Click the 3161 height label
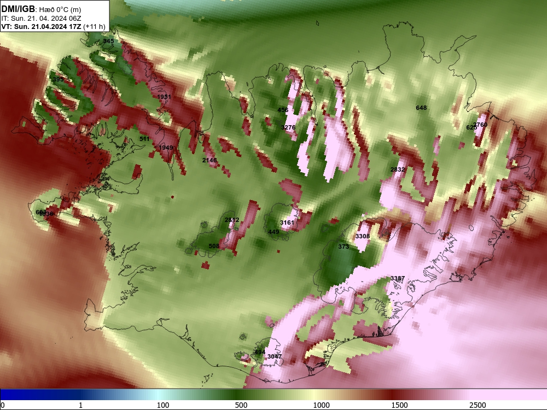This screenshot has width=547, height=410. coord(287,222)
